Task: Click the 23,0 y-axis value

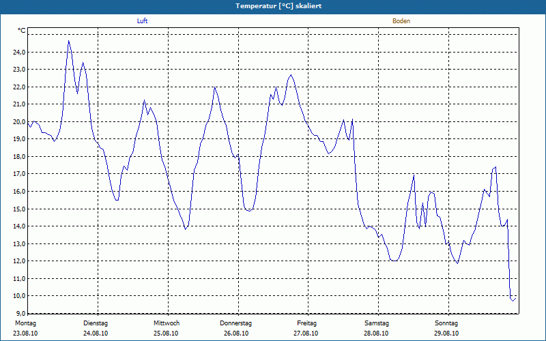Action: pyautogui.click(x=19, y=70)
